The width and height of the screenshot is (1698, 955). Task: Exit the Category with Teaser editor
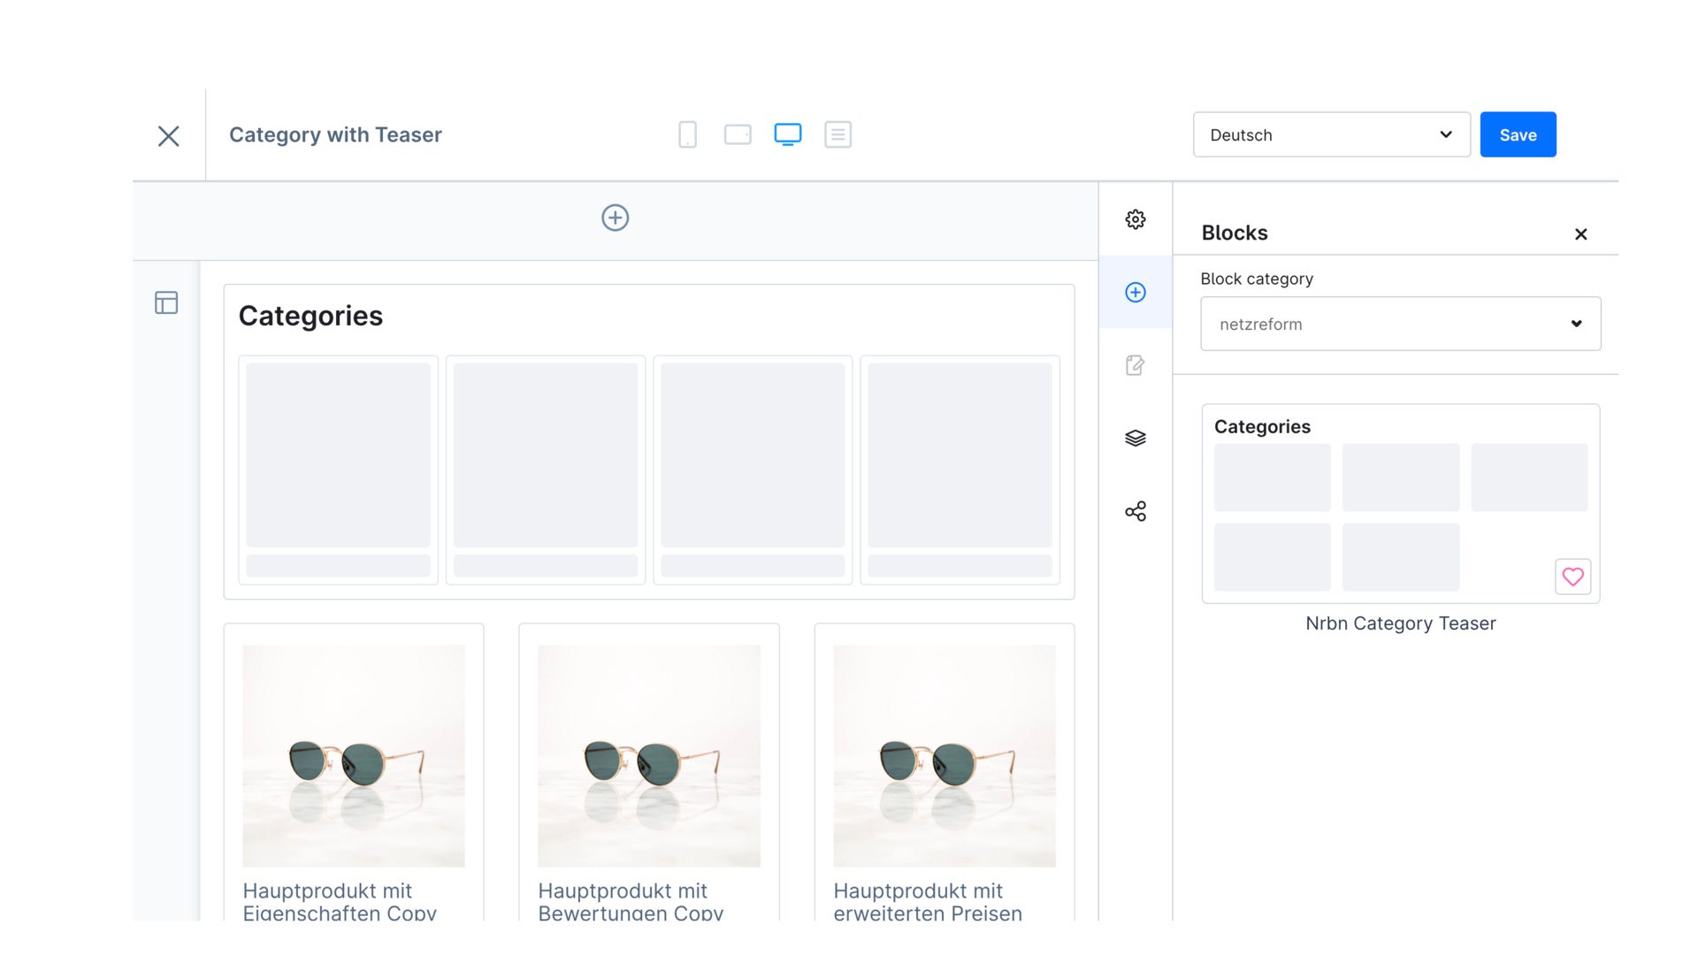click(x=168, y=135)
